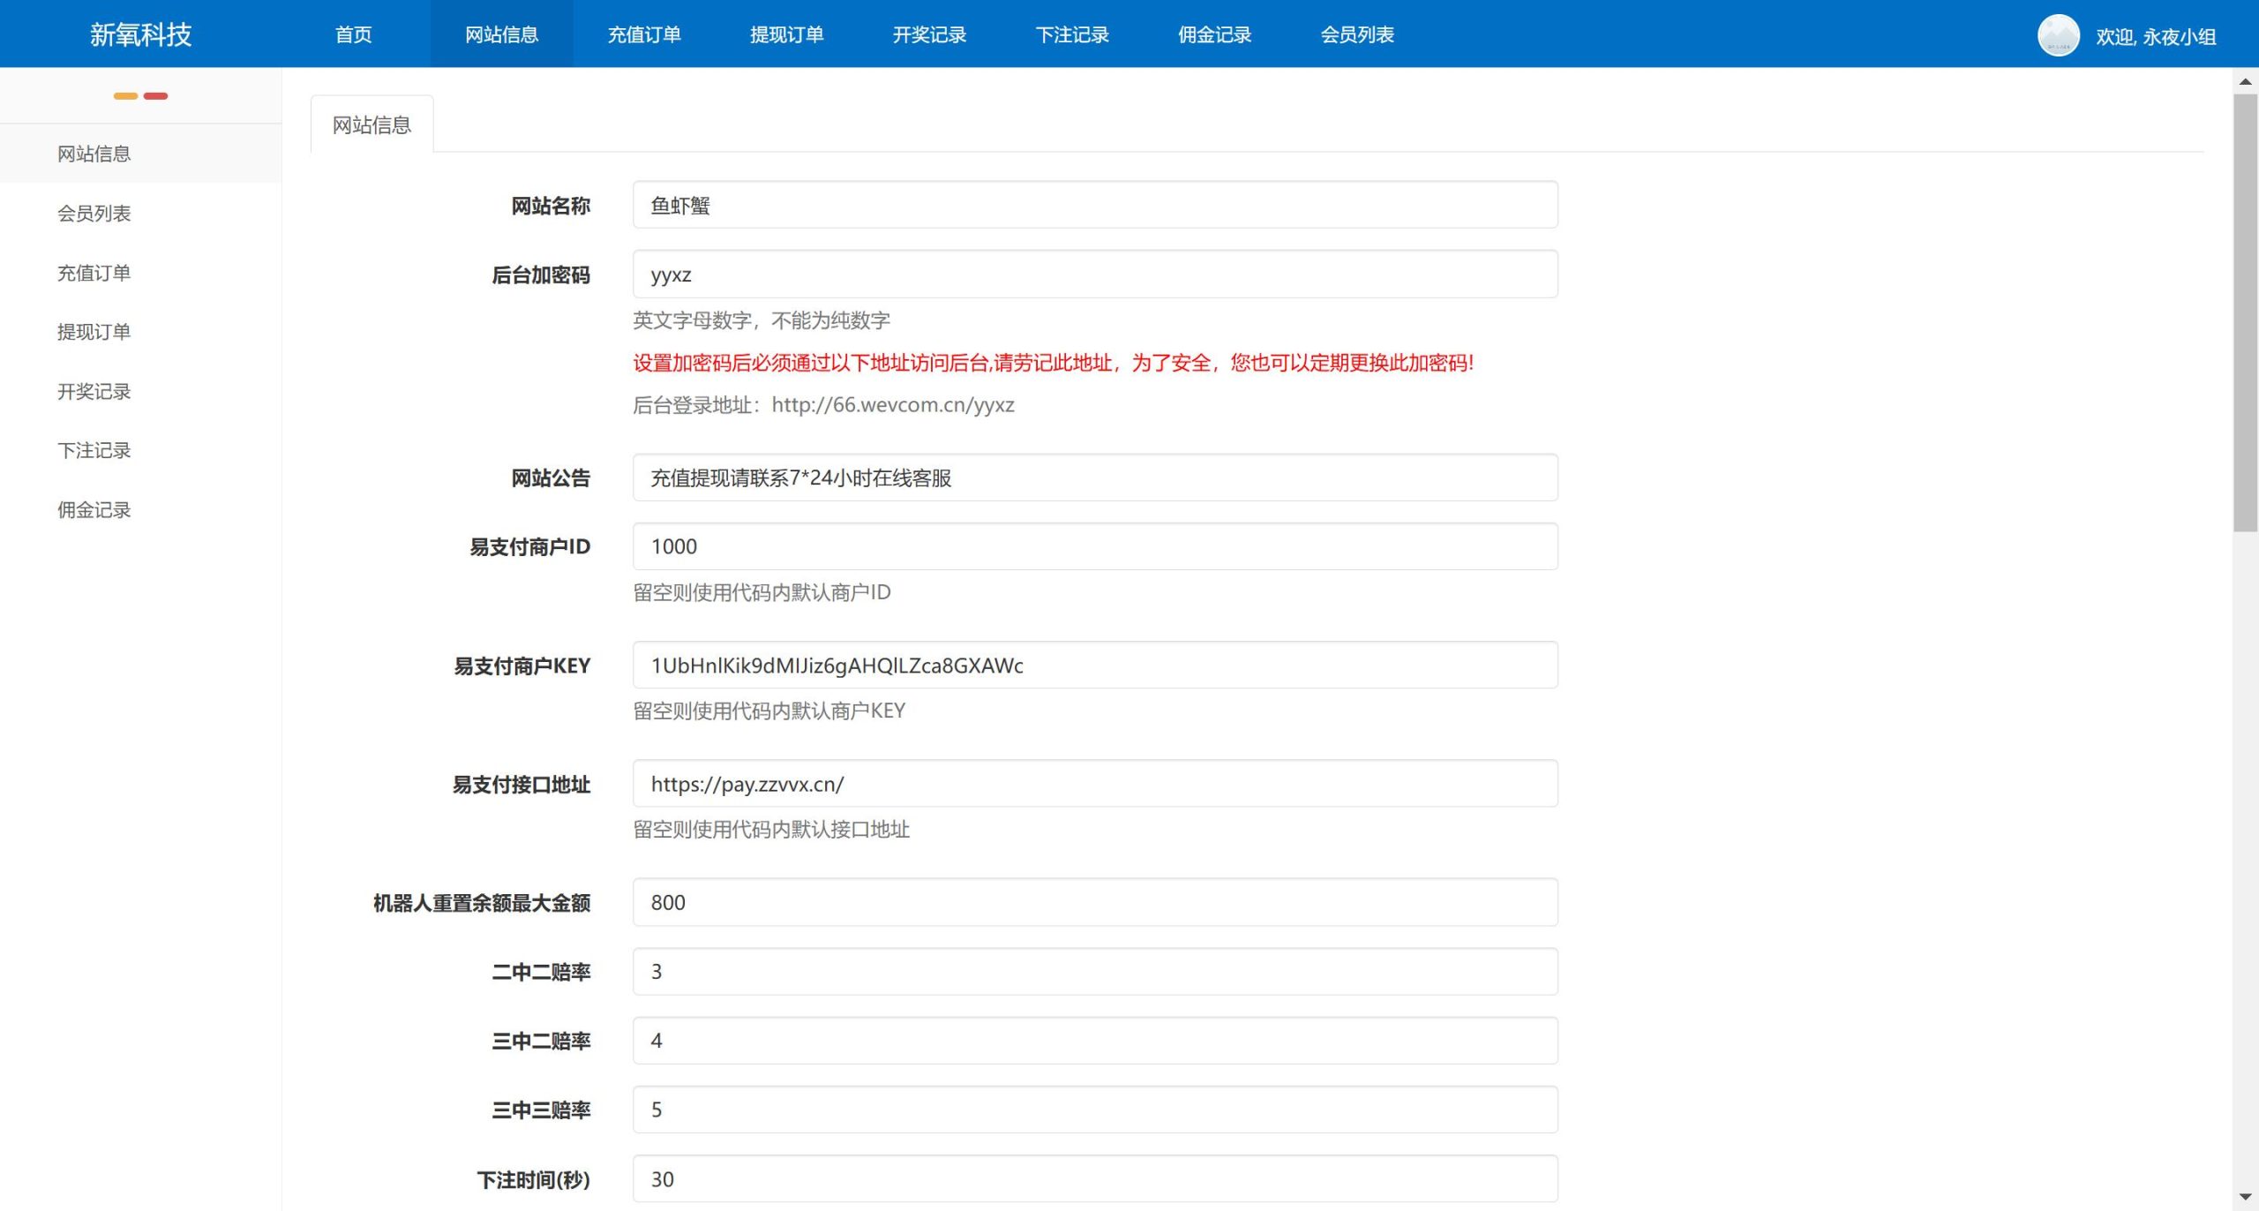Click the red 设置加密码 warning text
Screen dimensions: 2259x1211
point(1054,363)
